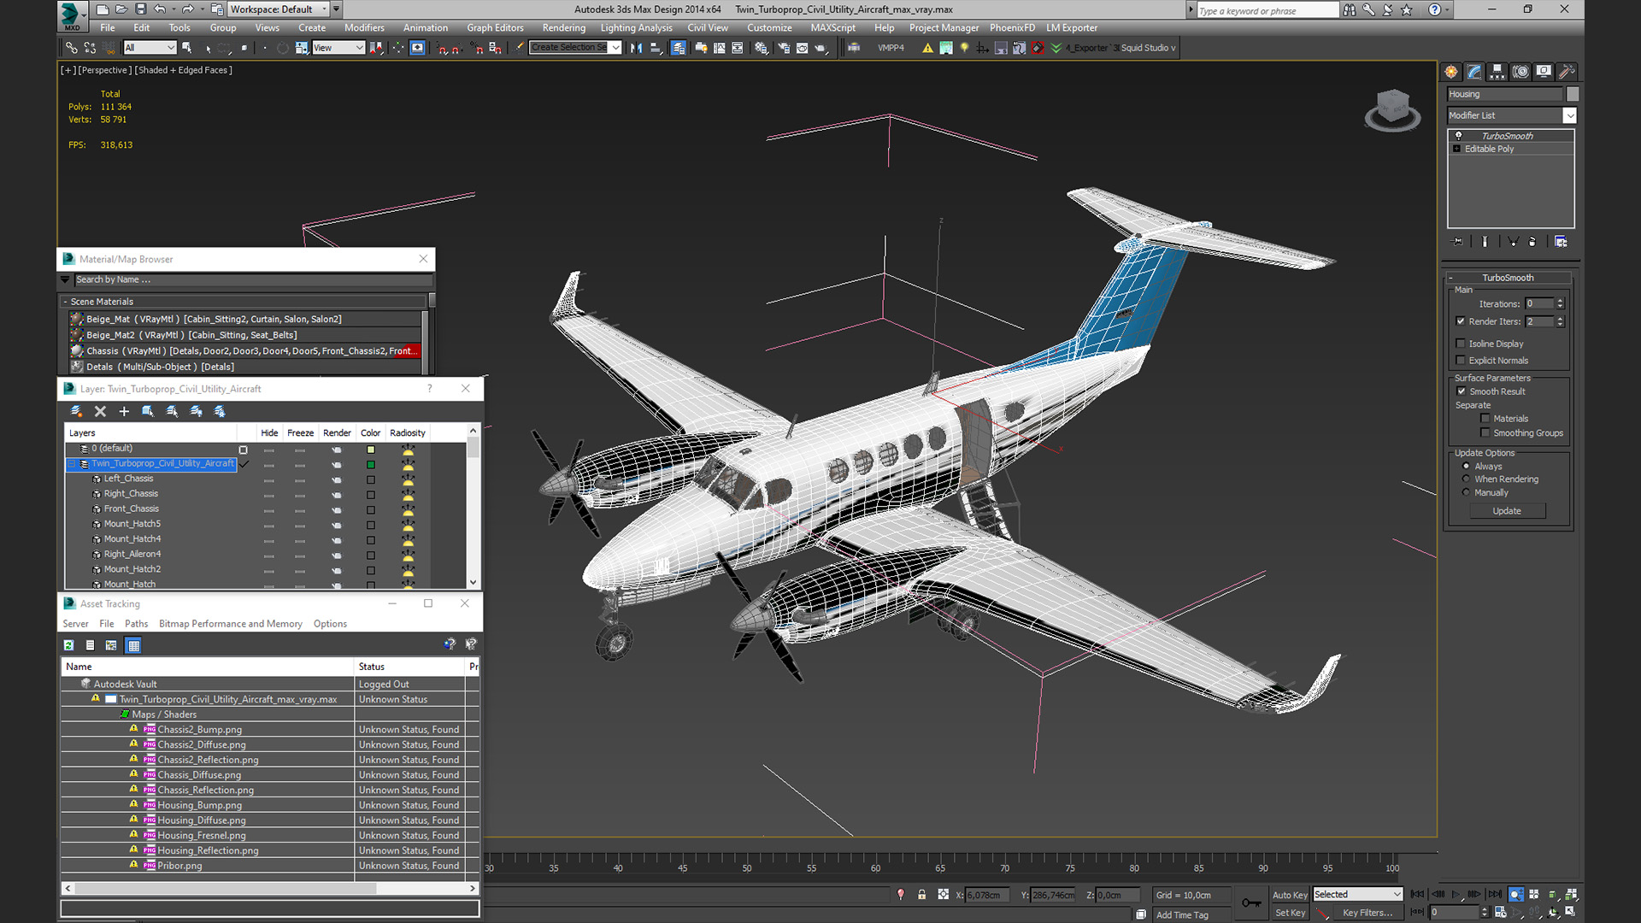Click Delete layer X icon in Layer dialog

pos(100,411)
